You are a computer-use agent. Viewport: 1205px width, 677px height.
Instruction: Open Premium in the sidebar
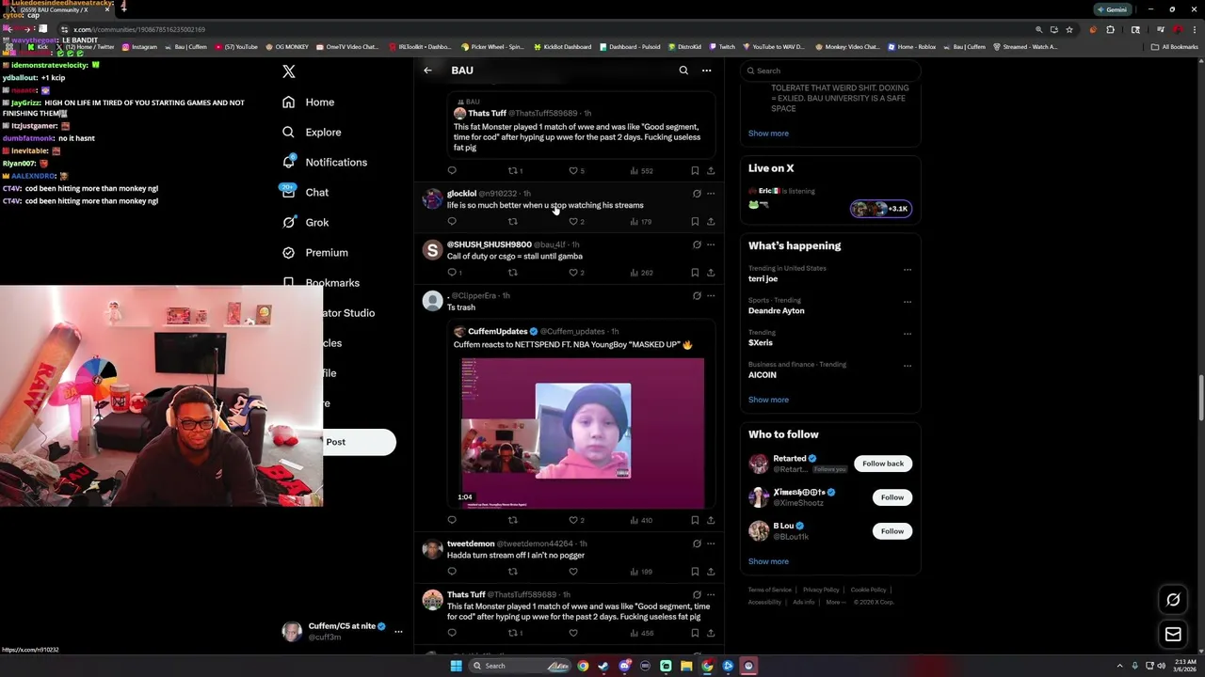[x=315, y=252]
